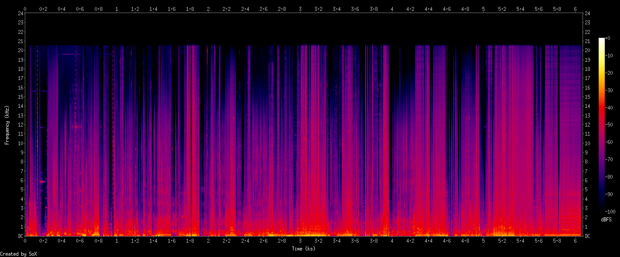
Task: Click the 0 label on top time axis
Action: pos(25,8)
